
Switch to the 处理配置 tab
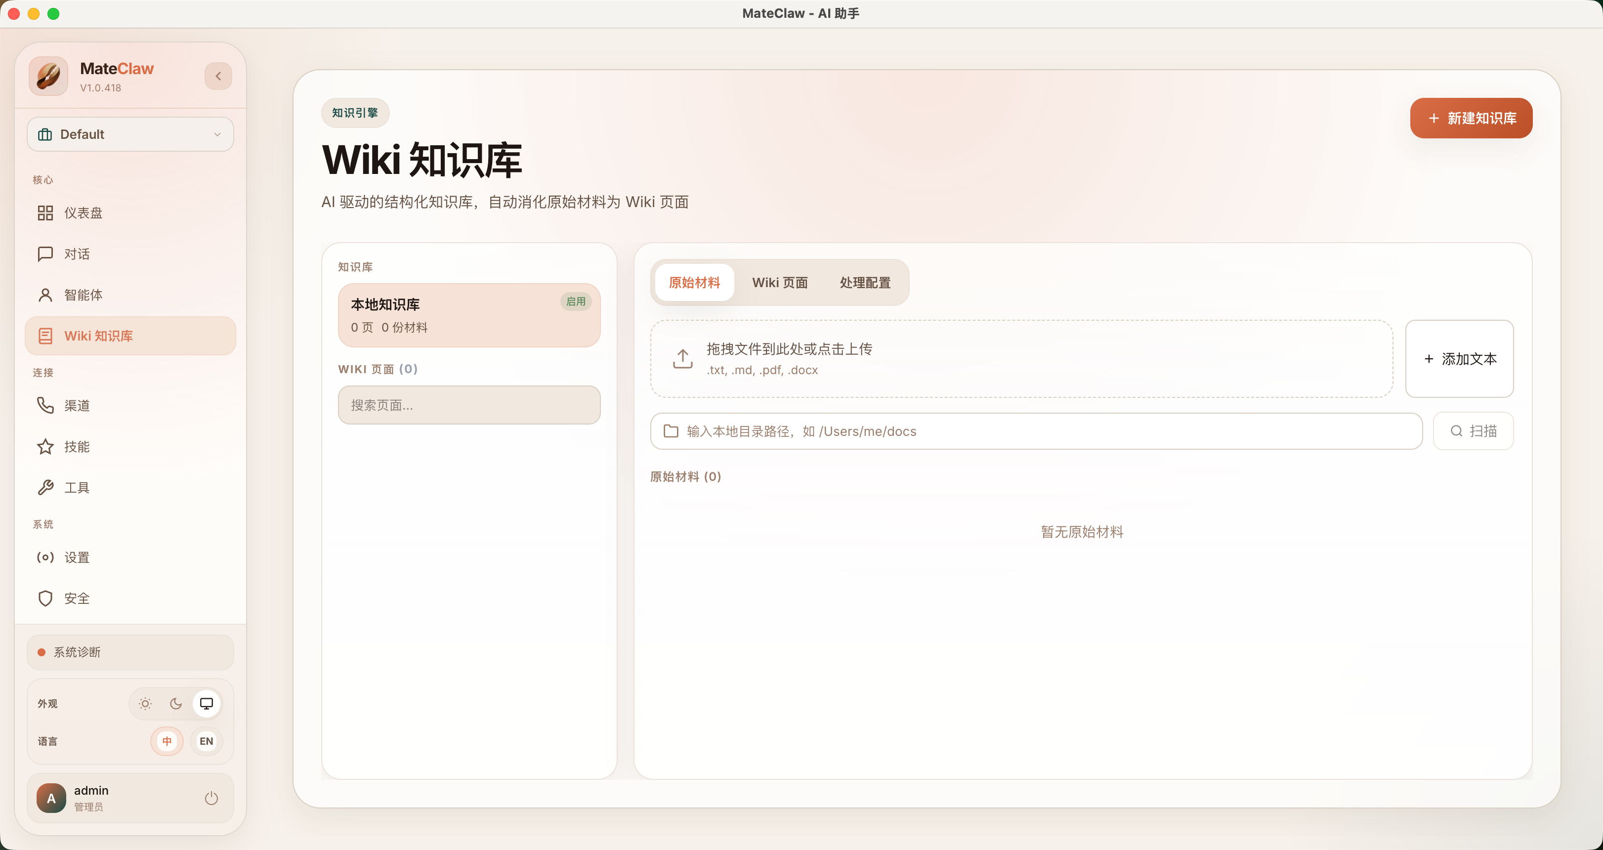(865, 283)
